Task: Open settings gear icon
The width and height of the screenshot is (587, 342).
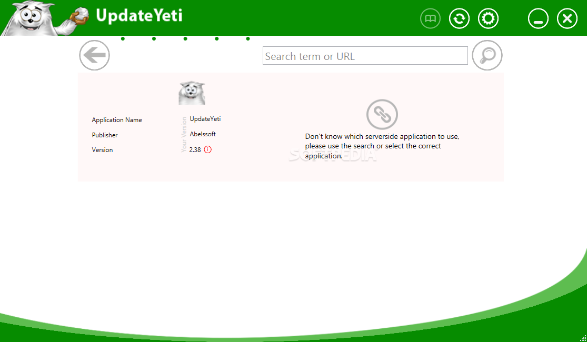Action: pos(488,18)
